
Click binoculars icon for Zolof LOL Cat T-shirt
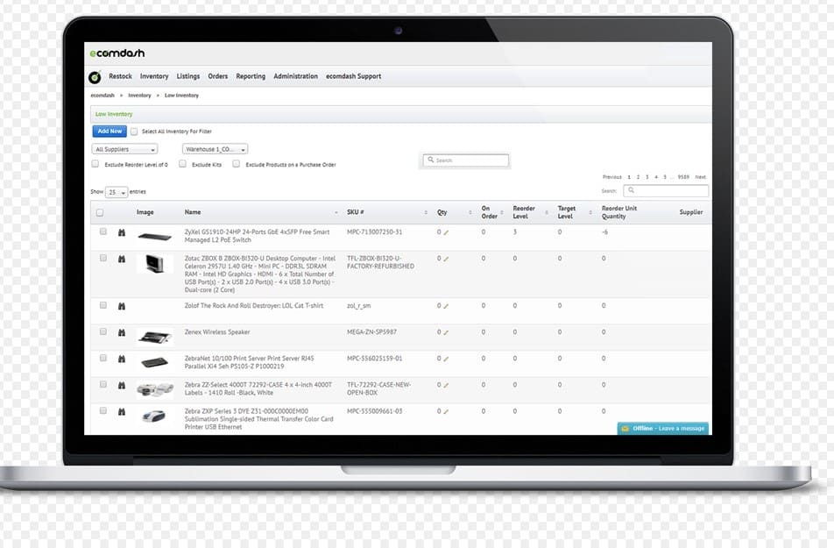click(x=121, y=306)
